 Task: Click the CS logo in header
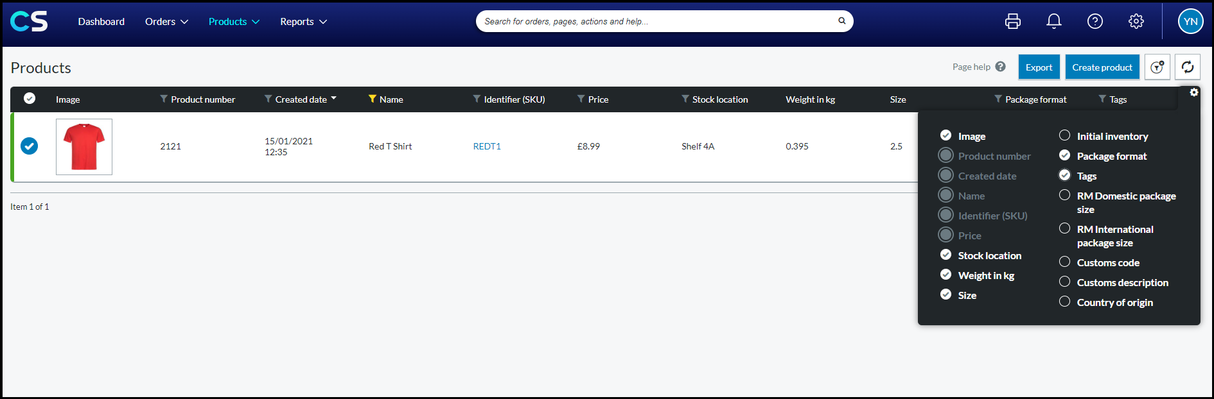[x=29, y=21]
